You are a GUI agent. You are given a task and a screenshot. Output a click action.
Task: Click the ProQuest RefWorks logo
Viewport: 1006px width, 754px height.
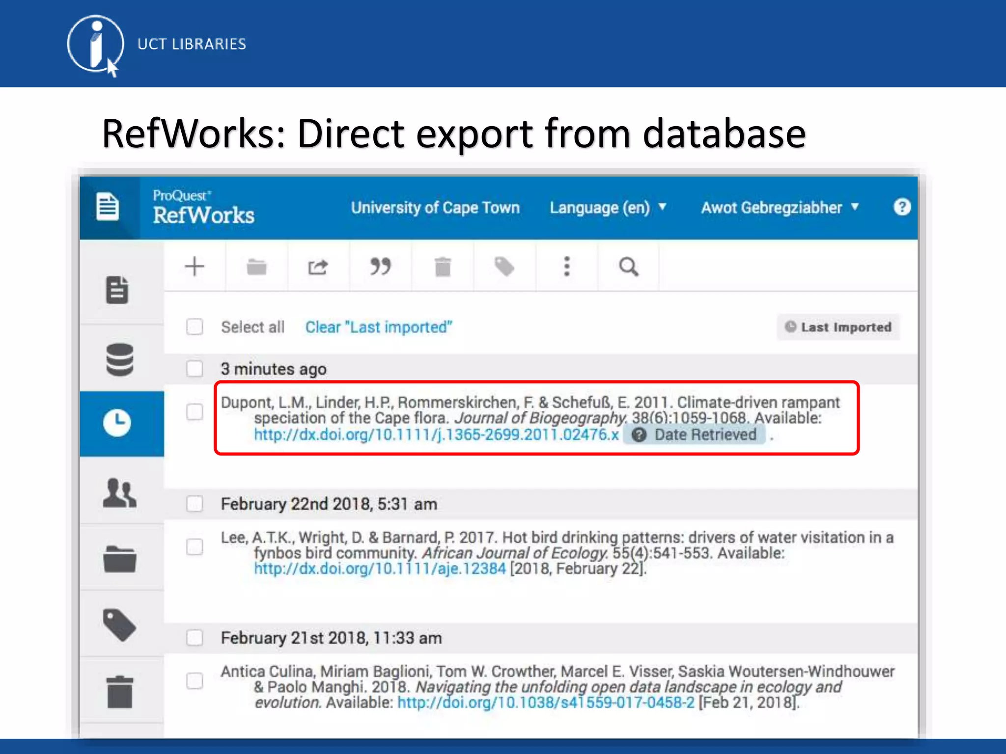coord(203,207)
